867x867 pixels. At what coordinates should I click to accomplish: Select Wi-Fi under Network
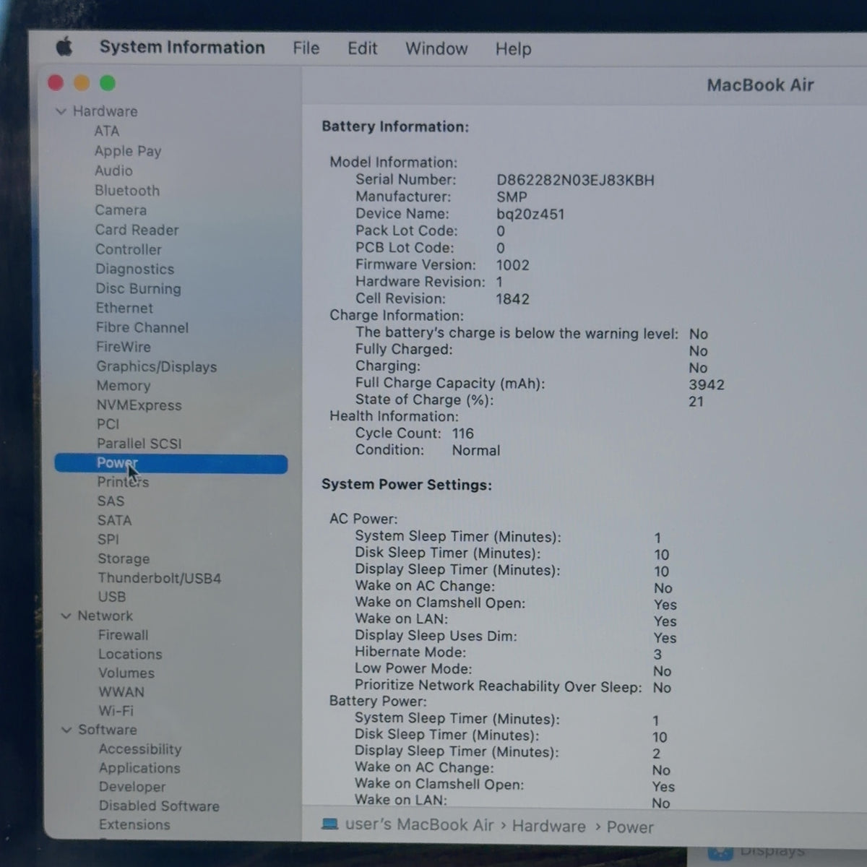(116, 711)
